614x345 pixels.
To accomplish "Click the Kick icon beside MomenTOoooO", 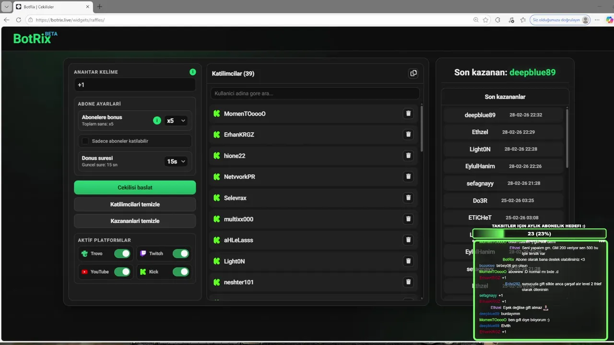I will (x=217, y=114).
